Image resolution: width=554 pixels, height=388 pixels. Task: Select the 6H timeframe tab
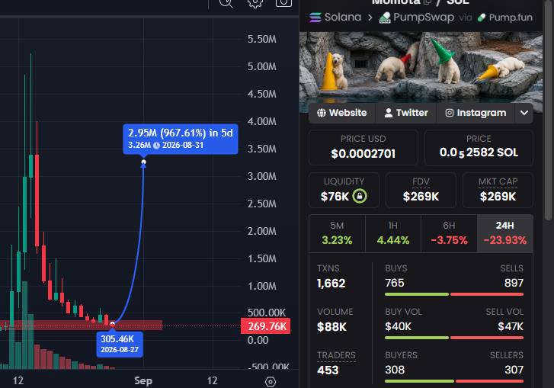pyautogui.click(x=449, y=233)
